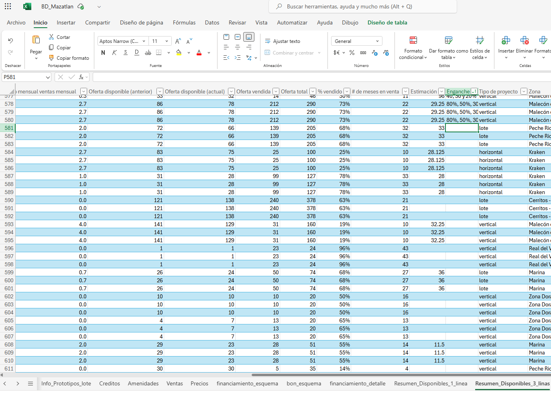The width and height of the screenshot is (551, 393).
Task: Apply percent style format
Action: point(352,53)
